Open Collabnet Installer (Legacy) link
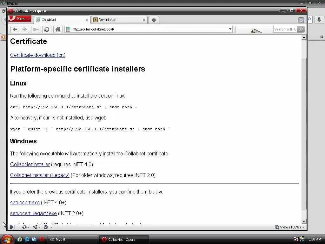 (40, 175)
